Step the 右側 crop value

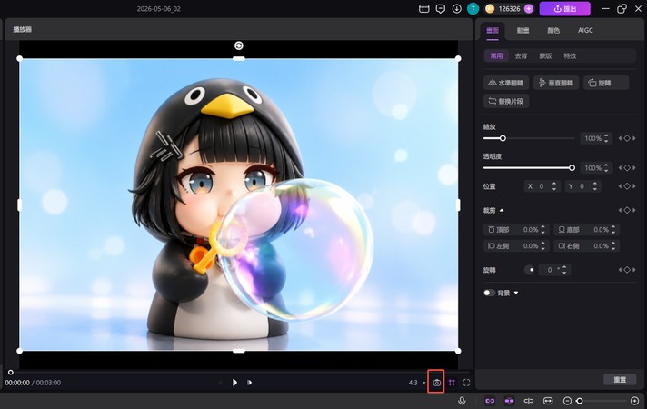tap(613, 246)
